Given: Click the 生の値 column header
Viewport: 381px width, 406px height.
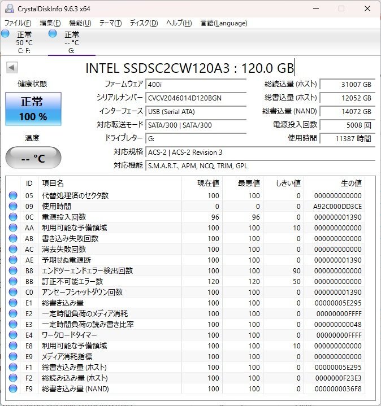Looking at the screenshot, I should tap(334, 184).
